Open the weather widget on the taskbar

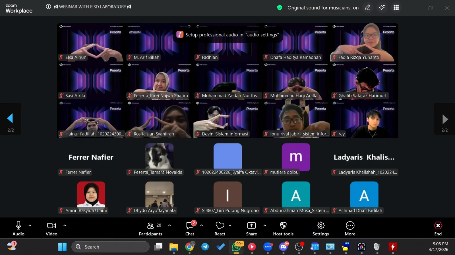[12, 246]
